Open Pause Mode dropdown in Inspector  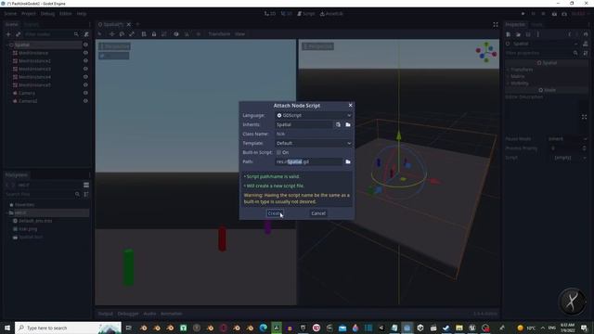(x=568, y=139)
